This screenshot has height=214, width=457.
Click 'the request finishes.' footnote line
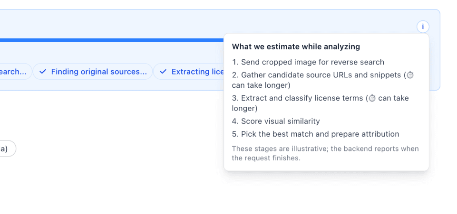click(266, 158)
